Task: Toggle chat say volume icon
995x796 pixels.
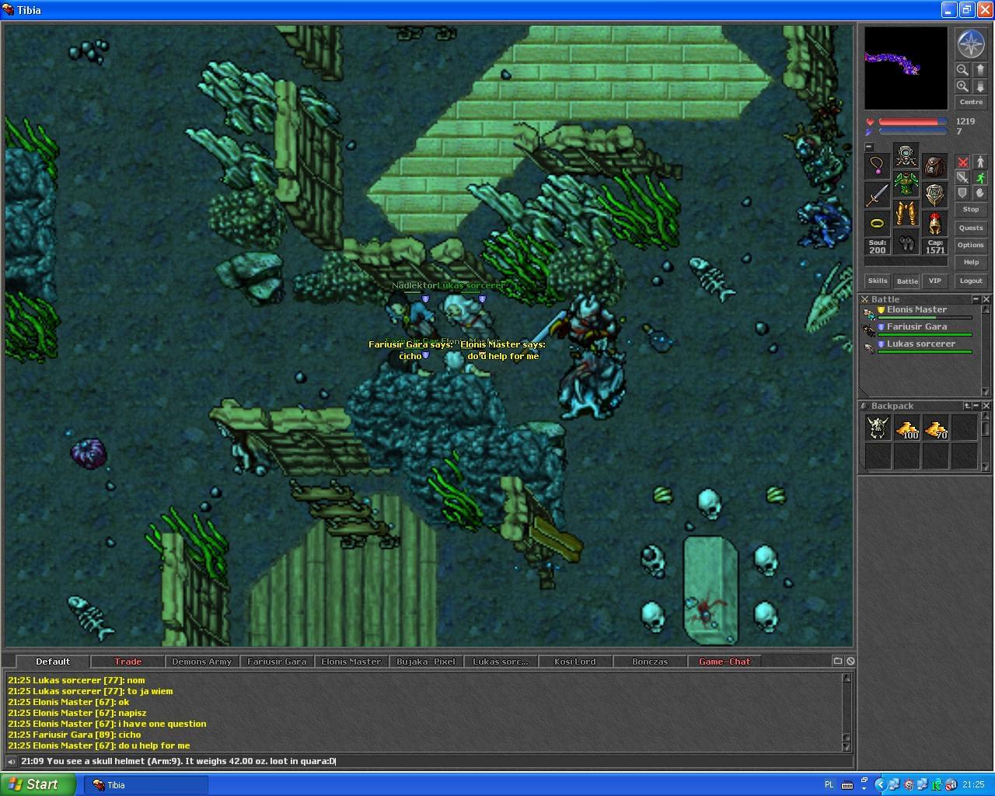Action: point(11,762)
